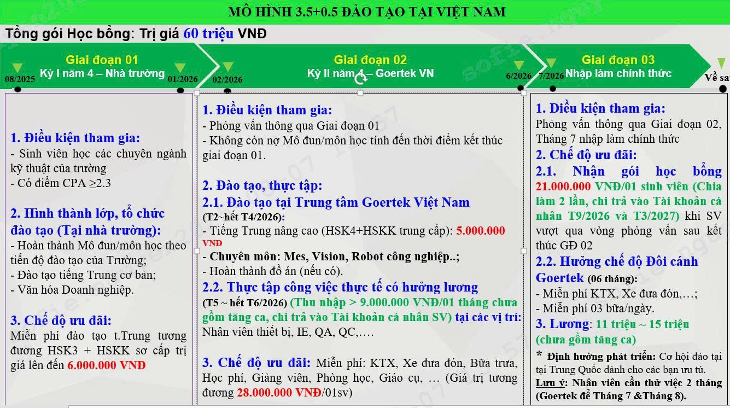Click the right-middle resize handle of selected box
This screenshot has width=730, height=408.
pyautogui.click(x=524, y=251)
